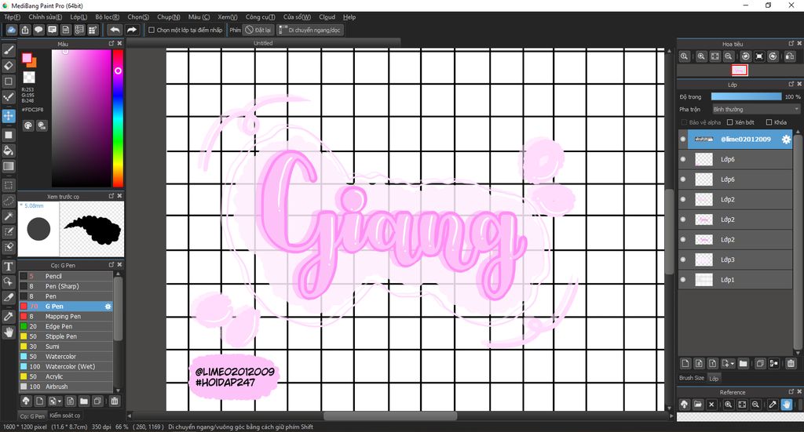Select the Bucket fill tool
This screenshot has width=804, height=432.
point(8,151)
